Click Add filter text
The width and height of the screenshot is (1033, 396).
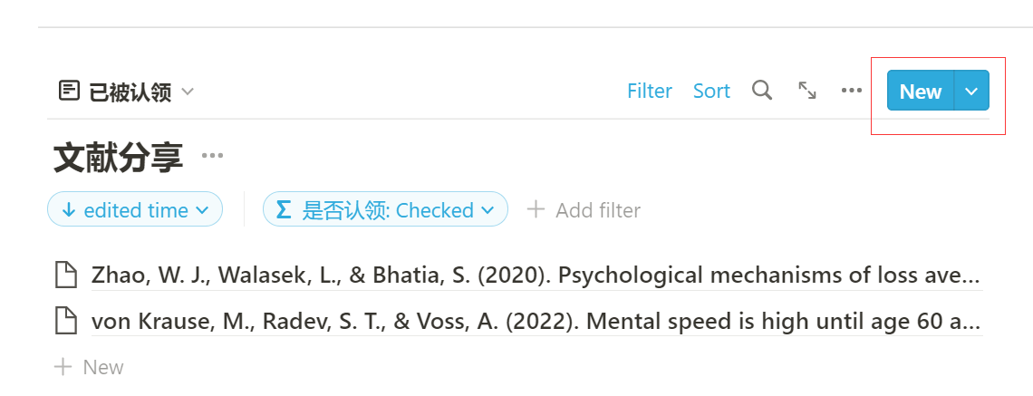pyautogui.click(x=598, y=210)
